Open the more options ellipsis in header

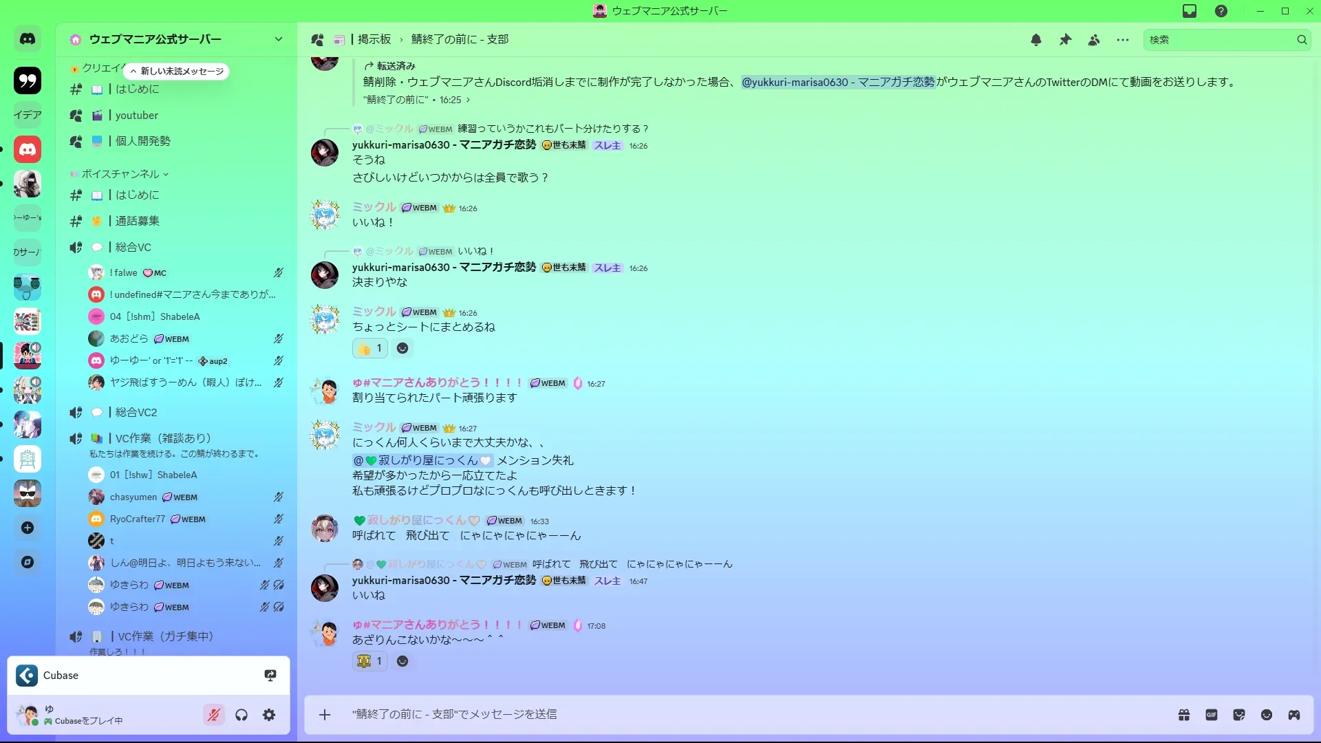point(1123,40)
